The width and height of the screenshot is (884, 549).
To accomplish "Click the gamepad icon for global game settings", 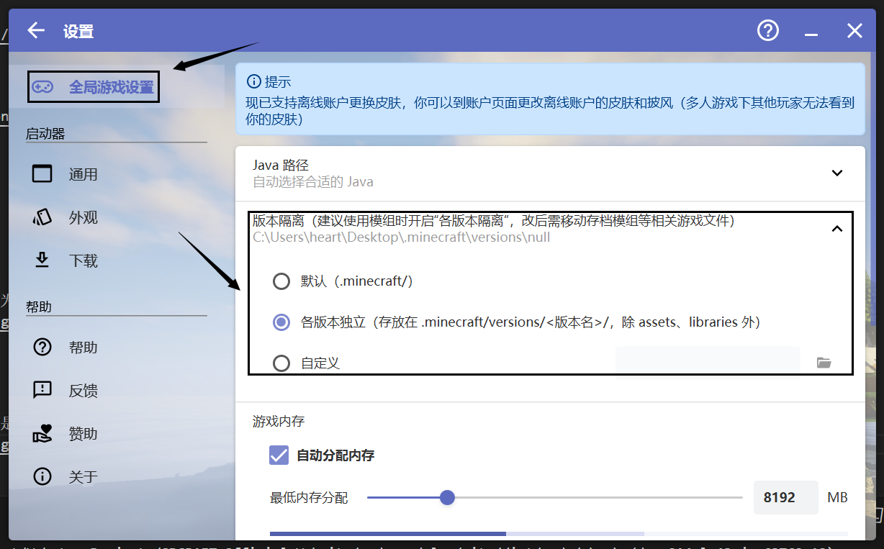I will click(44, 87).
